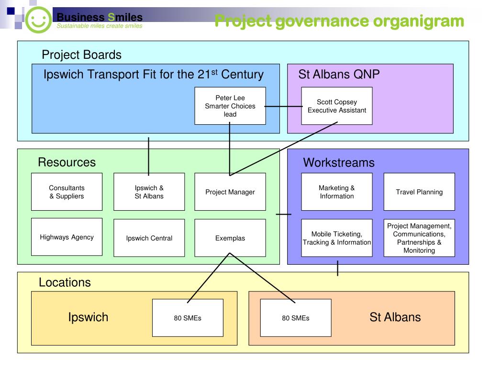Select the Peter Lee Smarter Choices lead box
490x367 pixels.
tap(230, 106)
